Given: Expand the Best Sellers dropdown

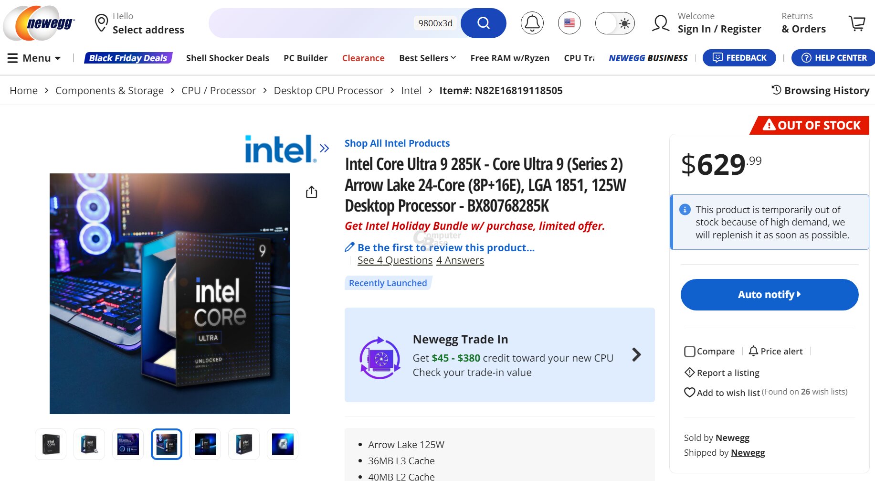Looking at the screenshot, I should pos(427,58).
